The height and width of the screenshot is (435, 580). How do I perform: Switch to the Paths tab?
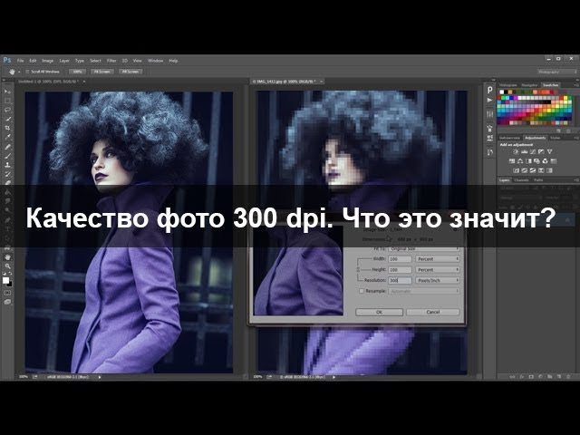(538, 180)
